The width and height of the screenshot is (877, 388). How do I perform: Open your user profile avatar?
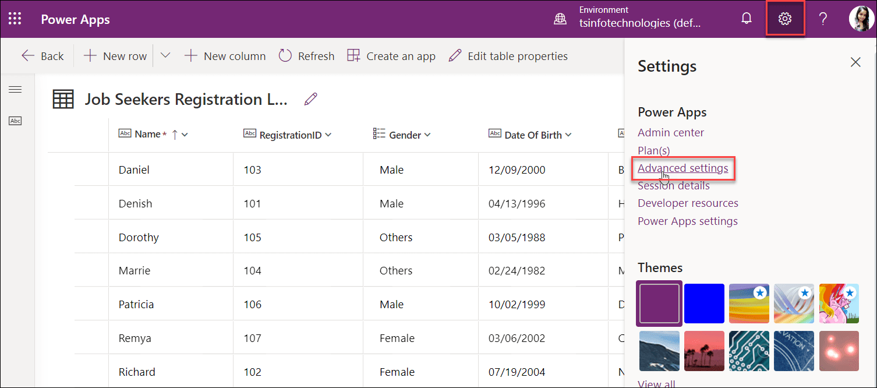click(x=861, y=18)
